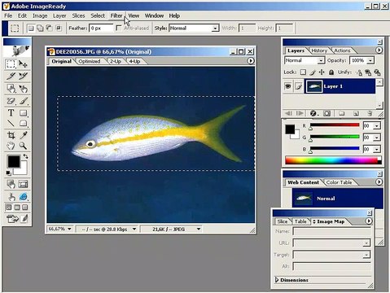Toggle image map visibility in toolbox
390x293 pixels.
(x=11, y=184)
